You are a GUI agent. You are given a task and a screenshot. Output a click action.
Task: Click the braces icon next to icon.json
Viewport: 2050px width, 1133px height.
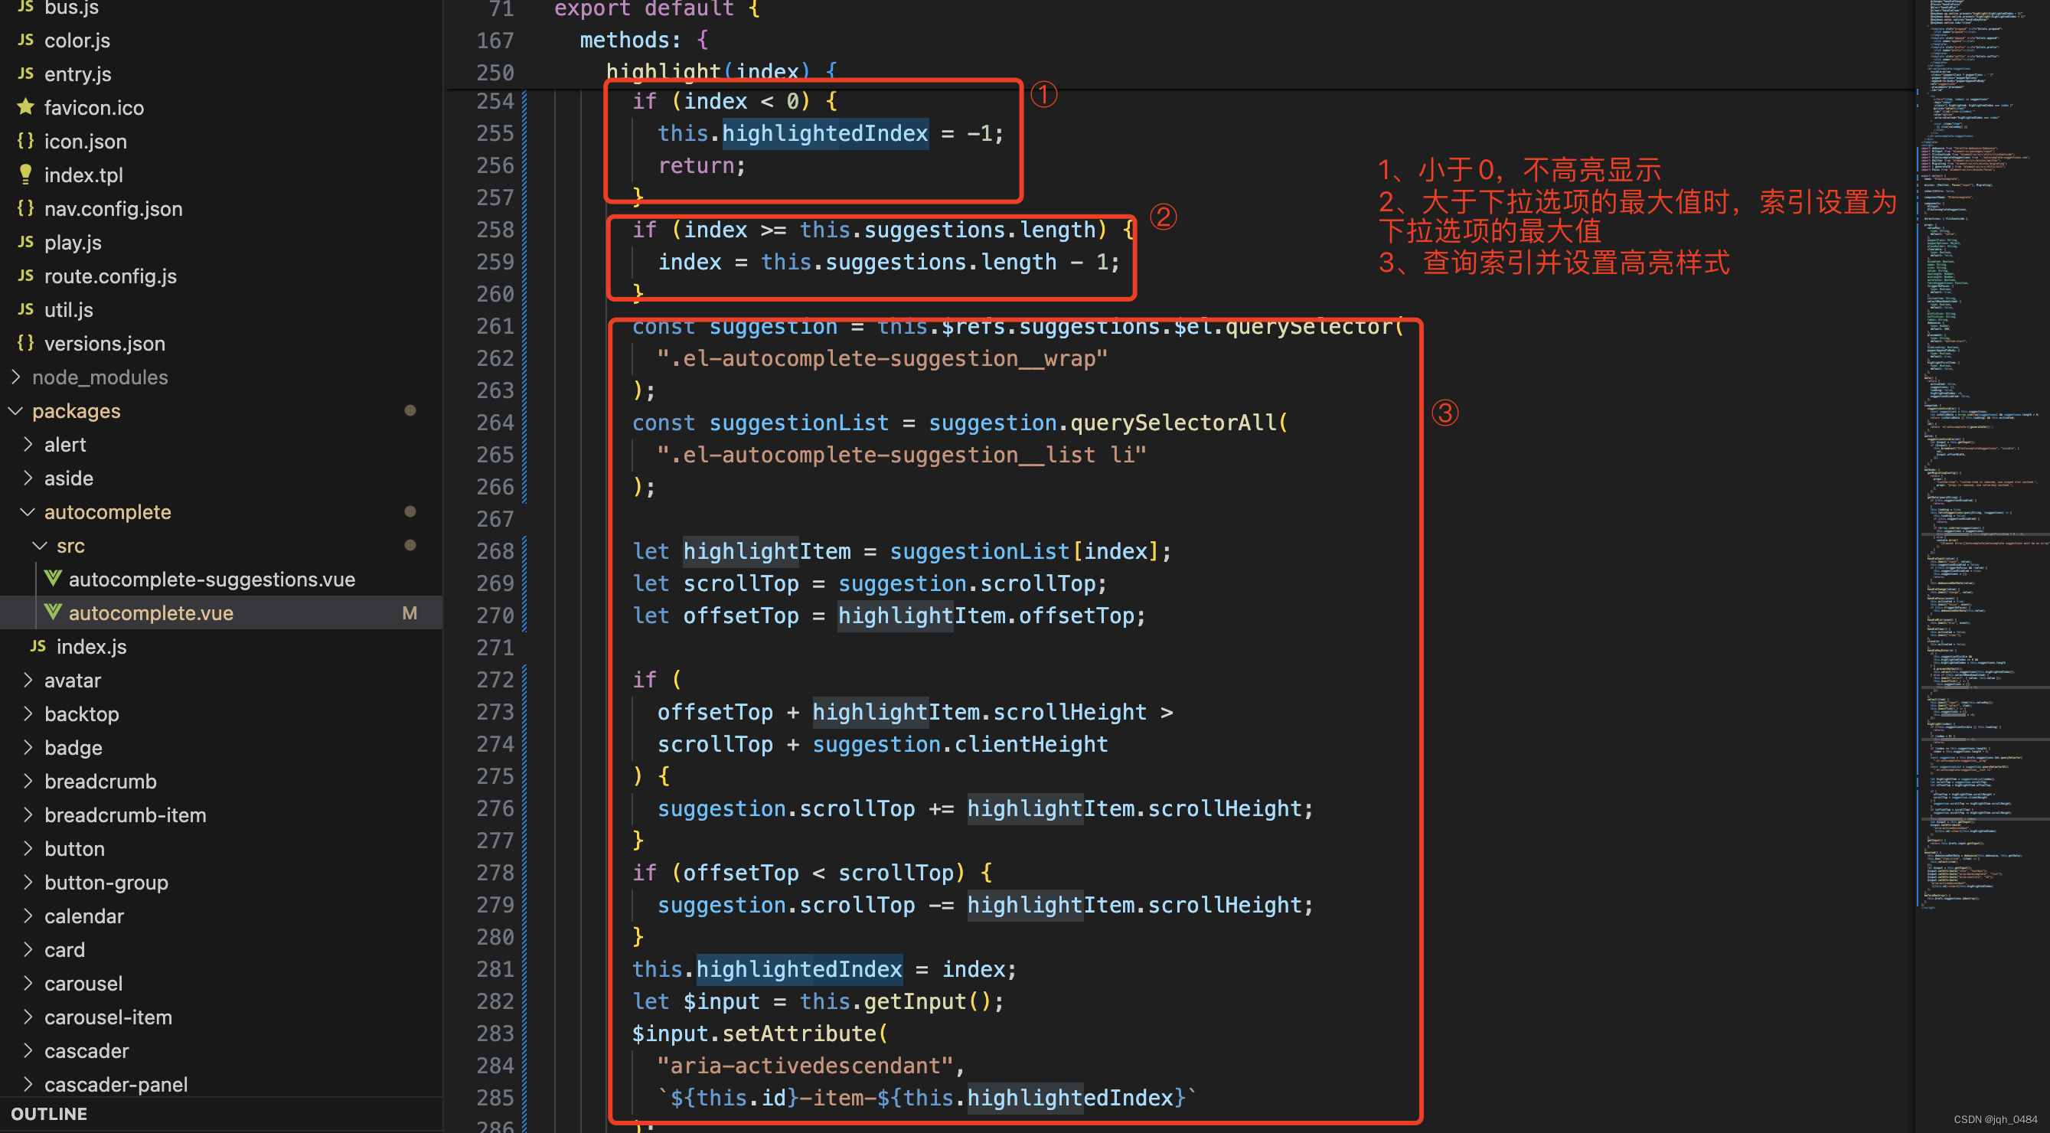24,141
